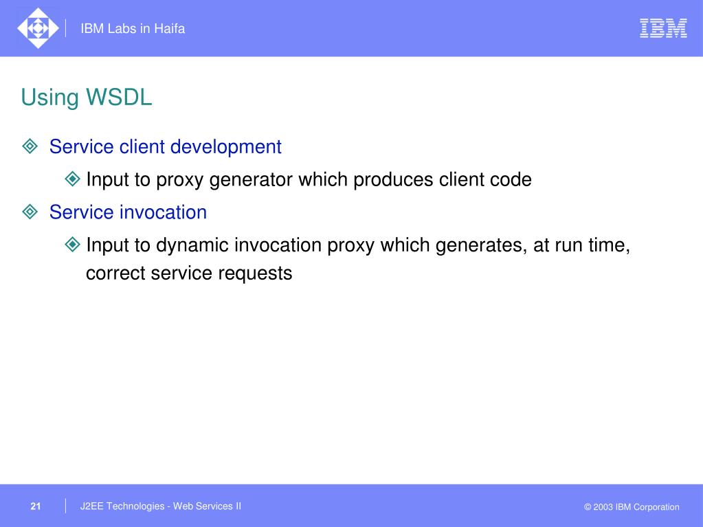
Task: Click the diamond bullet beside Service invocation
Action: (30, 212)
